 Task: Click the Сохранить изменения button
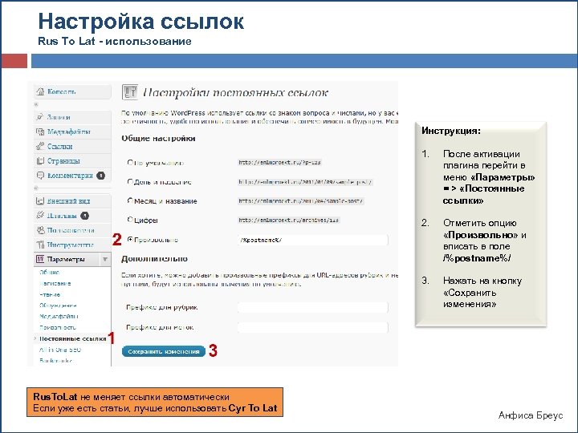tap(163, 352)
